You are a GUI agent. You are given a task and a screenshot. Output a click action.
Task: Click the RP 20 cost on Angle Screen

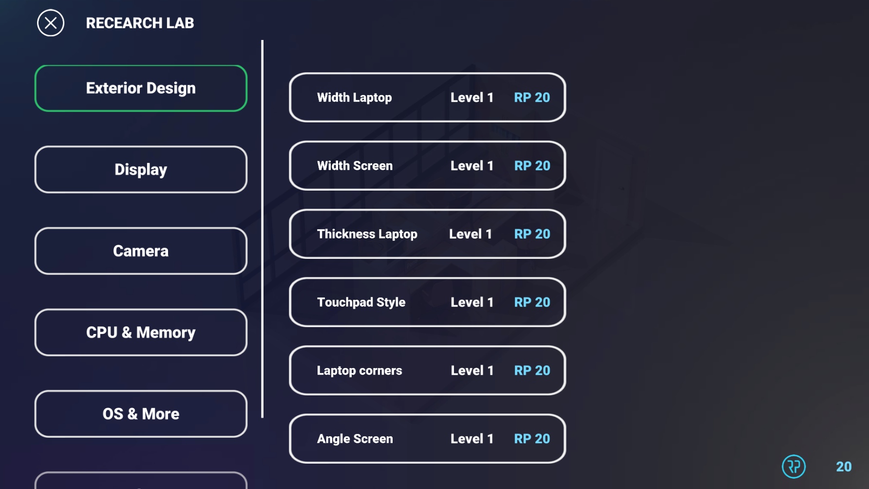pos(532,439)
